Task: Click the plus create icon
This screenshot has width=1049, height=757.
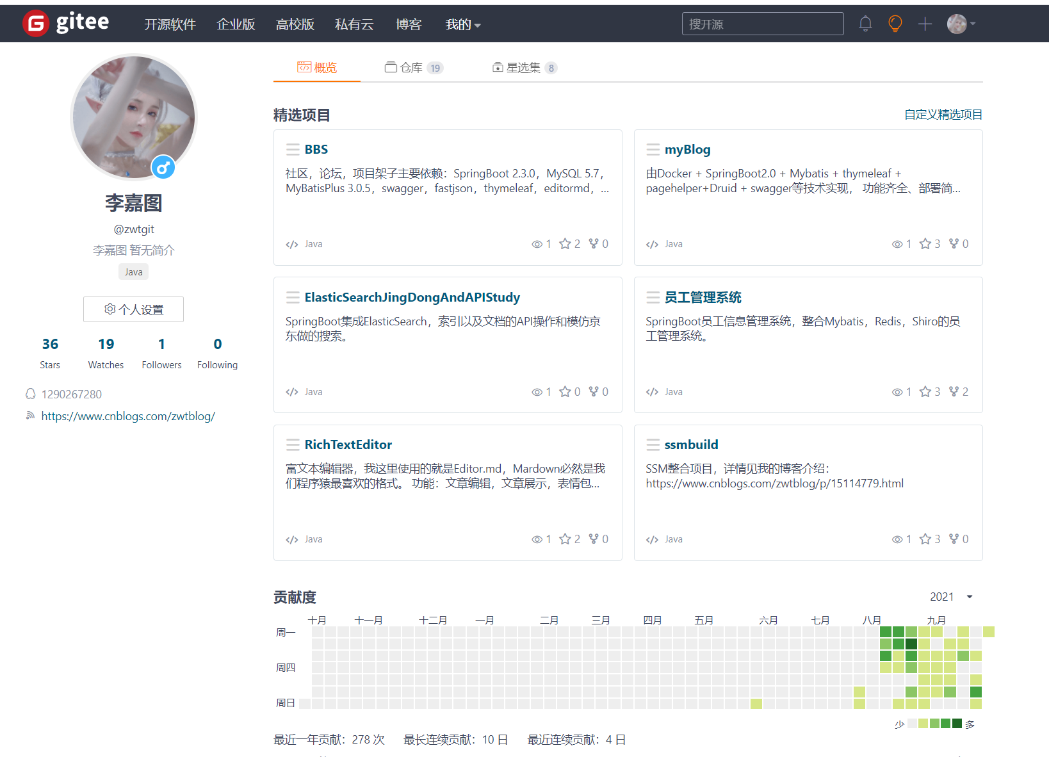Action: 925,24
